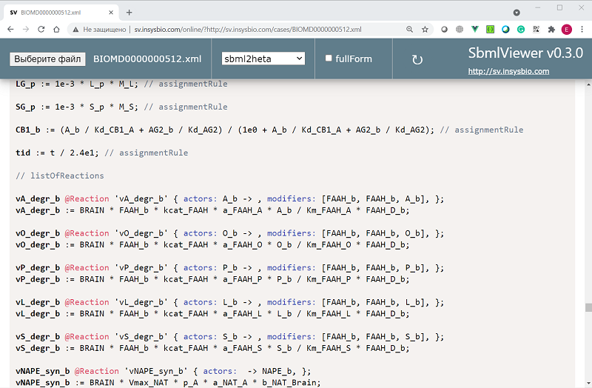The width and height of the screenshot is (592, 388).
Task: Open a new browser tab
Action: (129, 13)
